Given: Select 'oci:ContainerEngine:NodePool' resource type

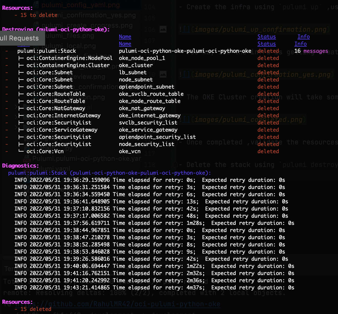Looking at the screenshot, I should 69,58.
